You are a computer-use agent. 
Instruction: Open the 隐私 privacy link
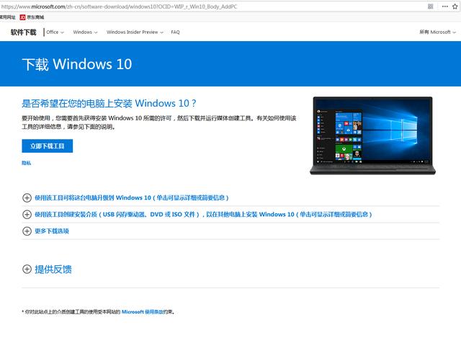coord(26,164)
